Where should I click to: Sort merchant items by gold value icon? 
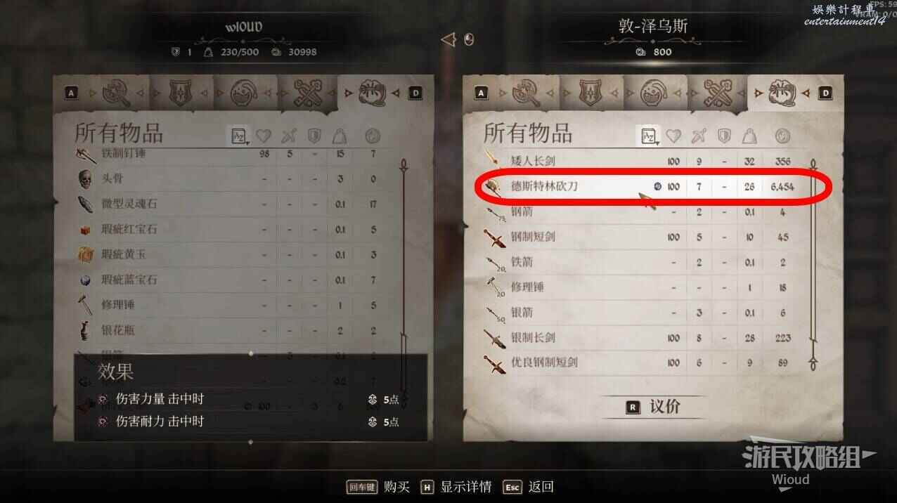(782, 136)
